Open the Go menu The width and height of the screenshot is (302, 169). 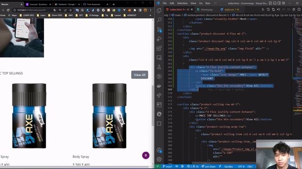point(201,3)
